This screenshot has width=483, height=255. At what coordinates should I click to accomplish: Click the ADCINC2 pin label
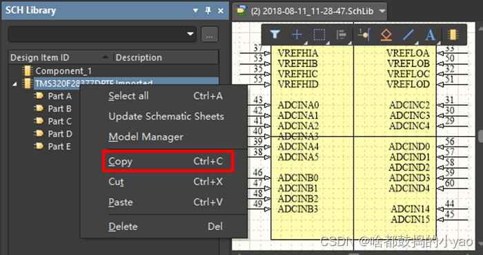coord(409,106)
